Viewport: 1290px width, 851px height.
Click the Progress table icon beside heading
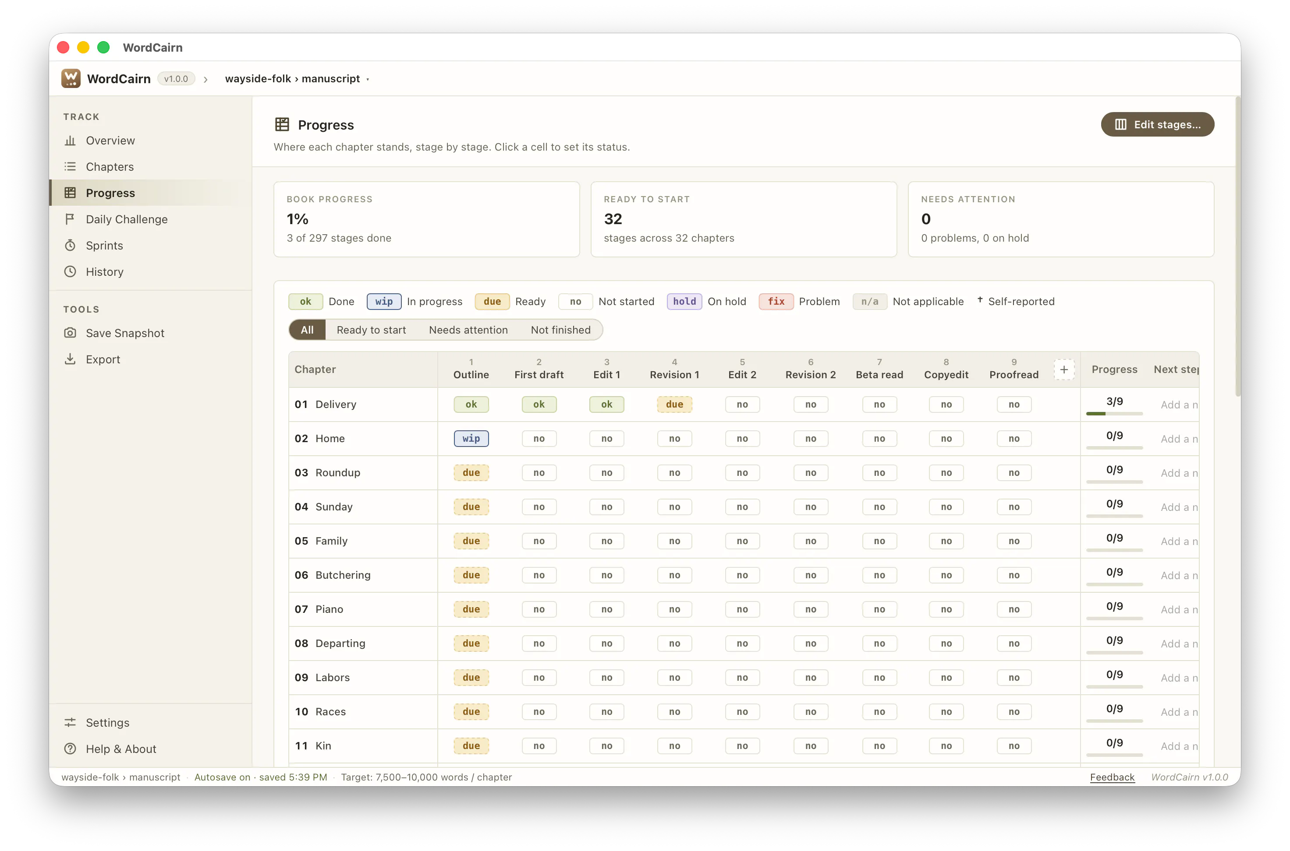pos(282,125)
